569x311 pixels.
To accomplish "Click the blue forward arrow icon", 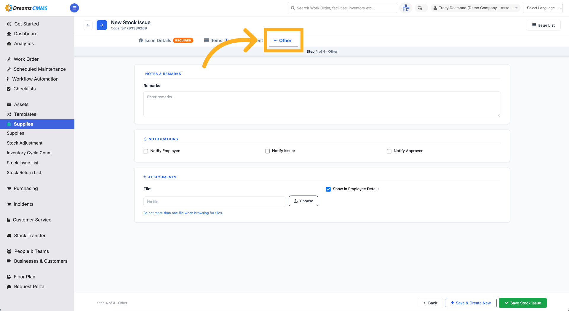I will pos(102,25).
